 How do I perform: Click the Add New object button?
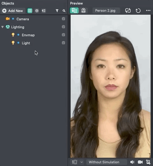pos(13,11)
